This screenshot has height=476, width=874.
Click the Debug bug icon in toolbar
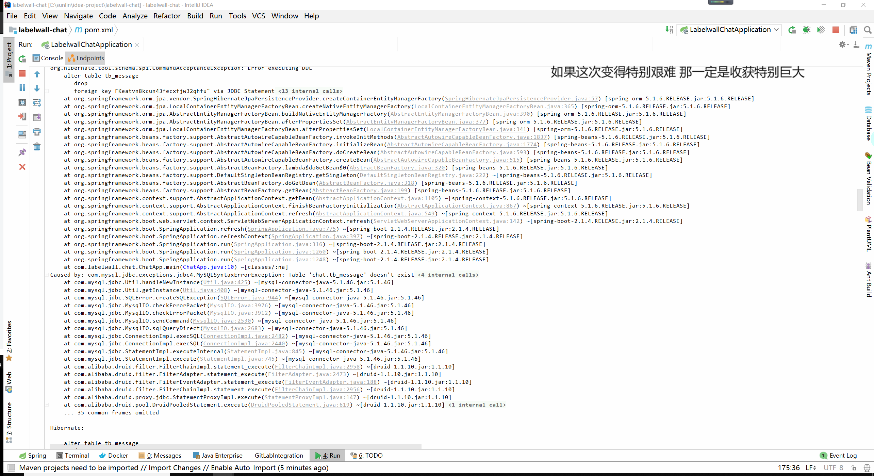[806, 30]
